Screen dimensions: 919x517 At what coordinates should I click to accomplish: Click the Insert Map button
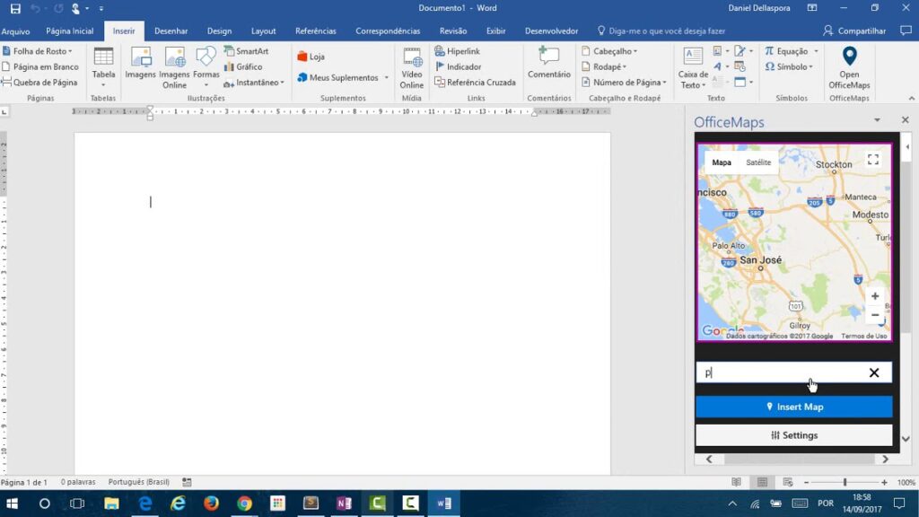pyautogui.click(x=794, y=407)
